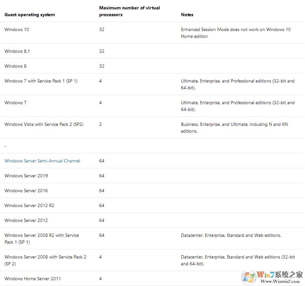Click the Windows Home Server 2011 cell
The image size is (305, 286).
pyautogui.click(x=33, y=279)
